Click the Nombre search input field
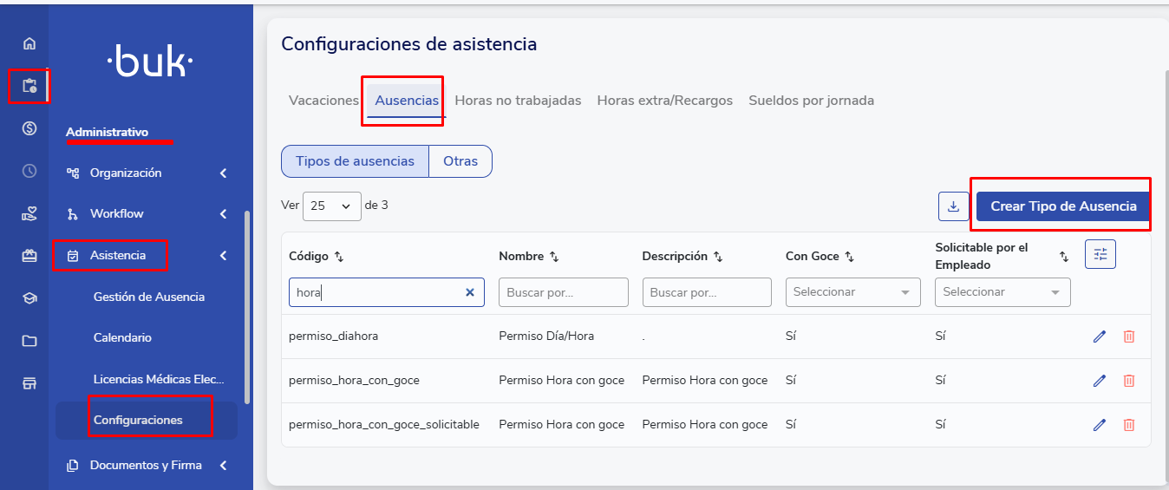The image size is (1169, 490). click(563, 292)
